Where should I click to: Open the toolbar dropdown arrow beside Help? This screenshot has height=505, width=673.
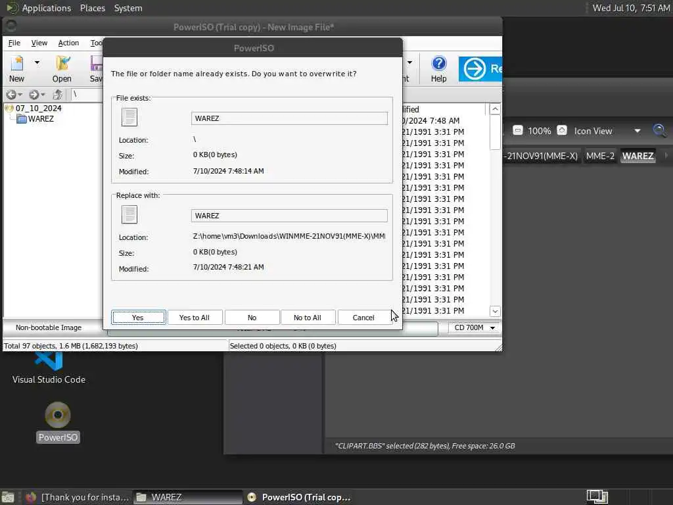tap(410, 62)
